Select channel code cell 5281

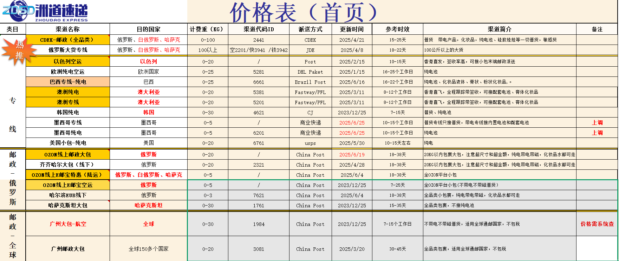[259, 72]
